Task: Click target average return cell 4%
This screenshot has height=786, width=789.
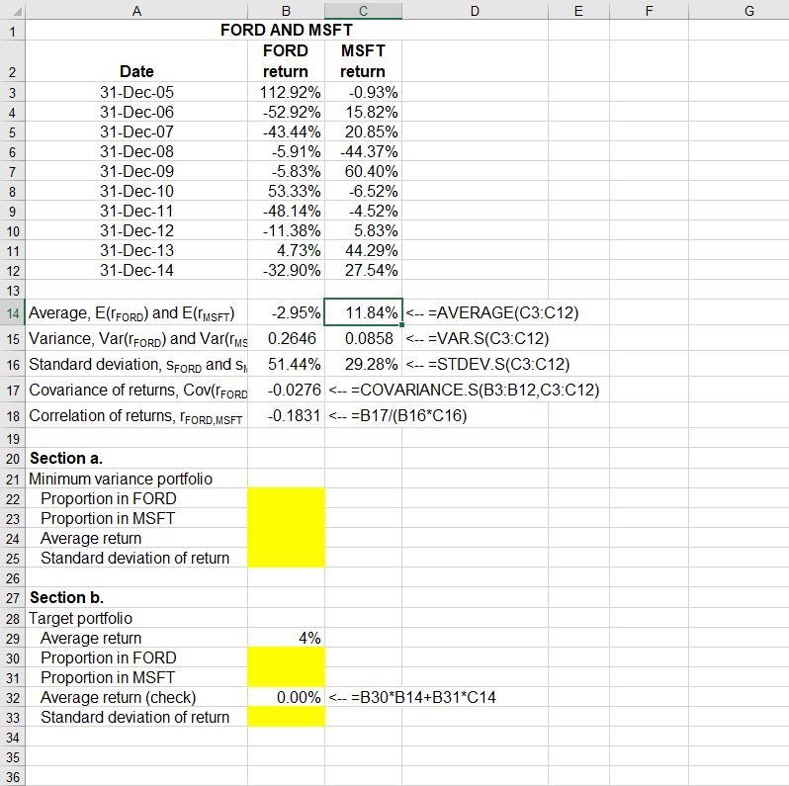Action: click(286, 638)
